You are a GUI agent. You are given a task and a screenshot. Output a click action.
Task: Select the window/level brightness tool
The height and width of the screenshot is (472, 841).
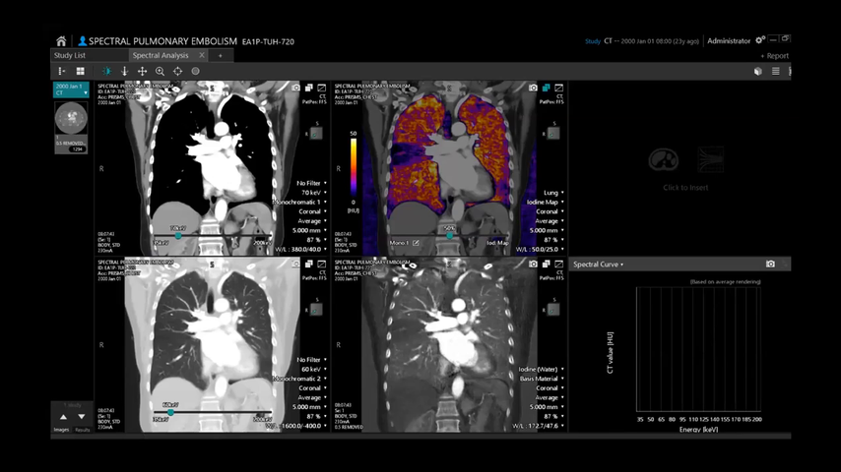(x=106, y=72)
